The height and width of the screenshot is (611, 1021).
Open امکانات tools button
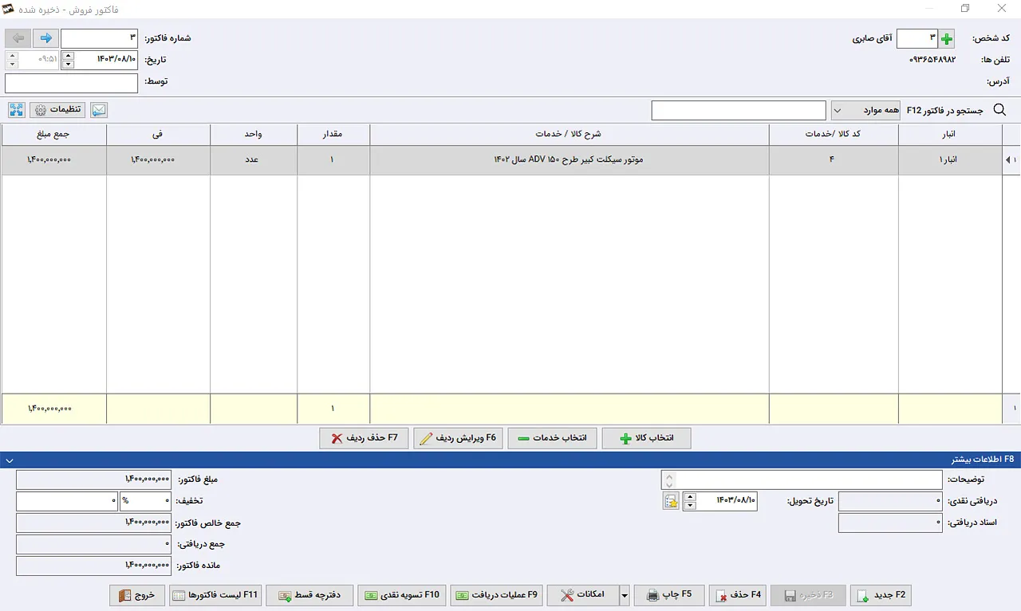coord(583,595)
